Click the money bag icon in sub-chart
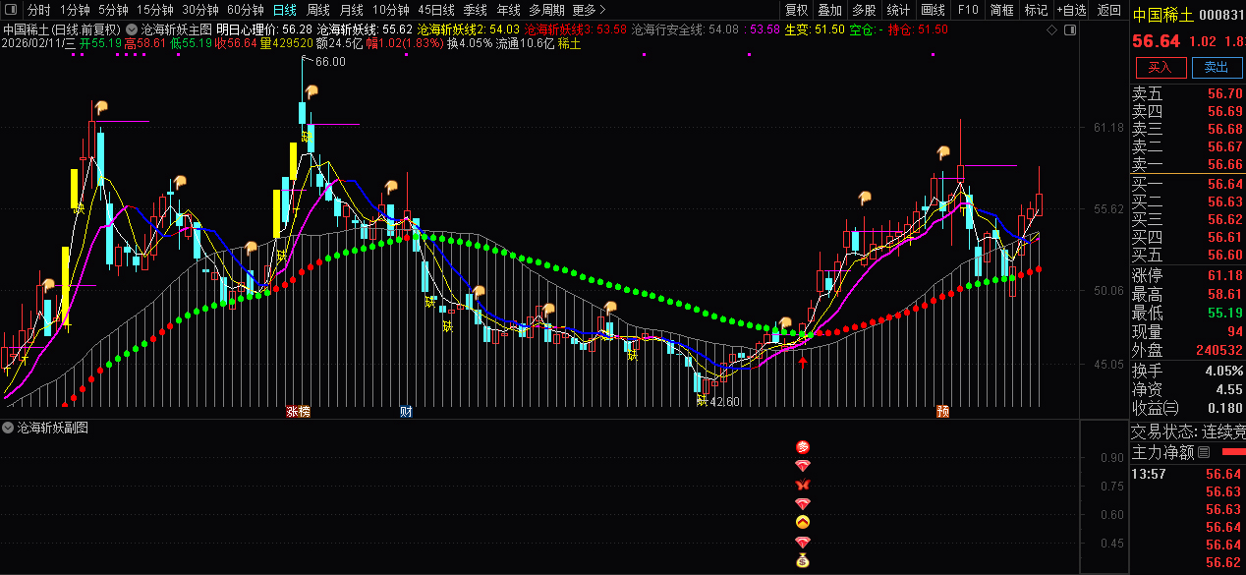 coord(803,561)
